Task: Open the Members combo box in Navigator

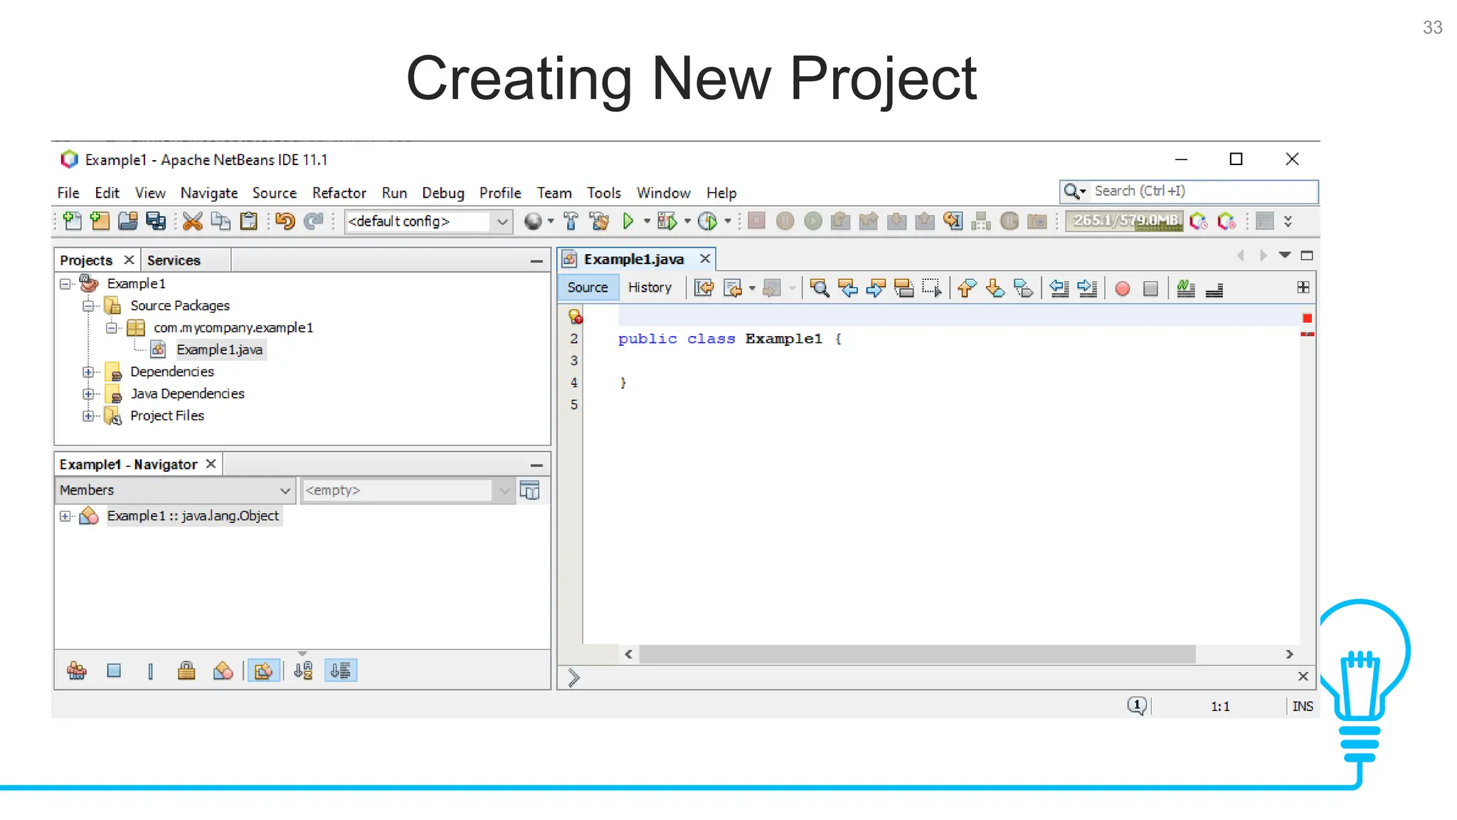Action: 174,490
